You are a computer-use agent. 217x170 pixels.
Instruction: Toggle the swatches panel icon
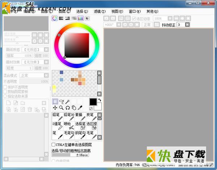click(81, 18)
